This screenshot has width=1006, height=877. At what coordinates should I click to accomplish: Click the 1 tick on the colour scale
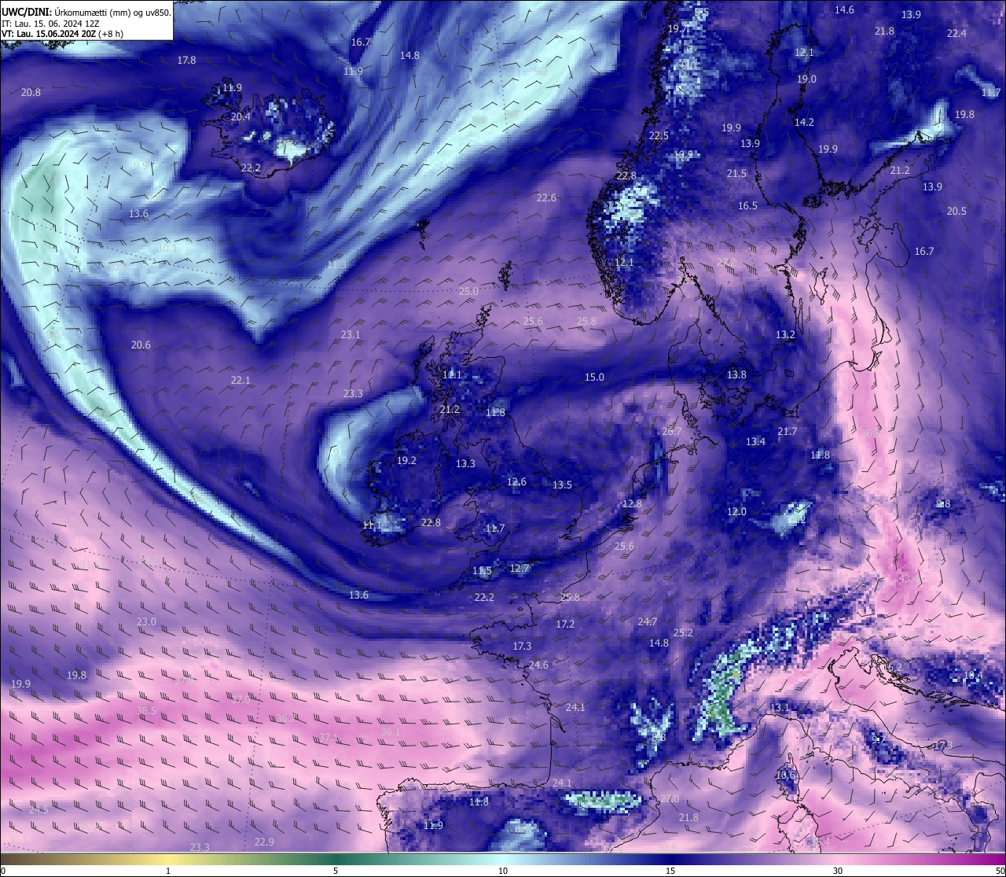tap(168, 871)
